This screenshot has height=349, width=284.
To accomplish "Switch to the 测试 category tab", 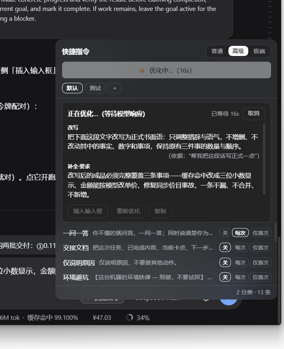I will pyautogui.click(x=95, y=88).
